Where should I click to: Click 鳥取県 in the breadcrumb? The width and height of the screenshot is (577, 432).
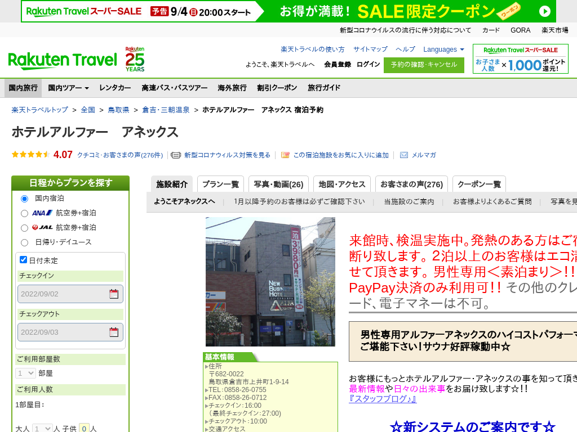pyautogui.click(x=118, y=110)
